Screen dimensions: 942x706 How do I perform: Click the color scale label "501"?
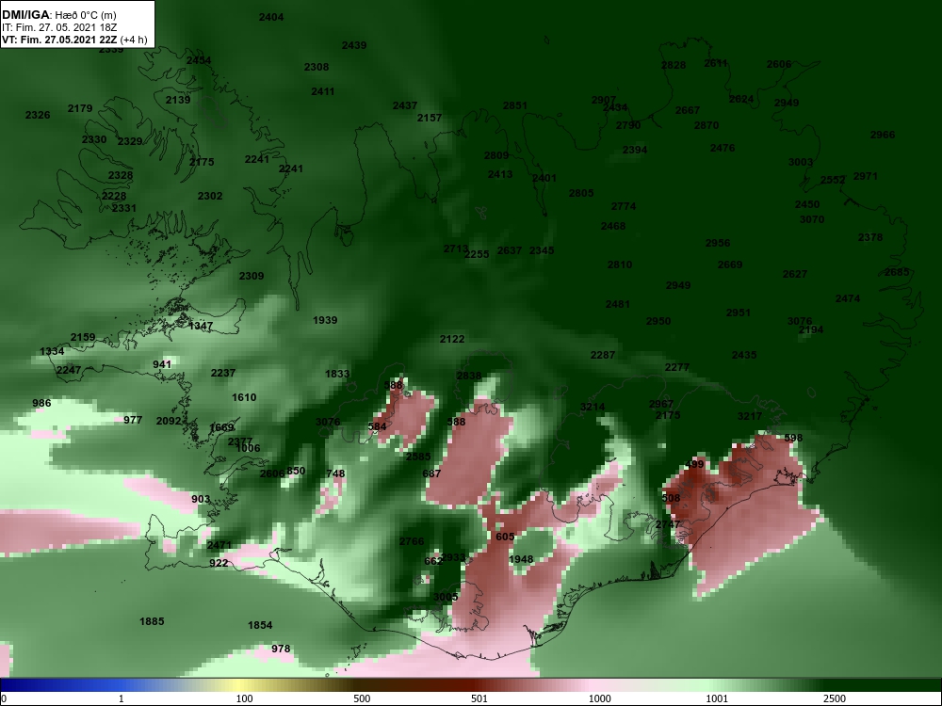click(479, 698)
